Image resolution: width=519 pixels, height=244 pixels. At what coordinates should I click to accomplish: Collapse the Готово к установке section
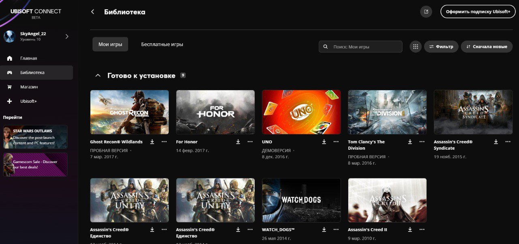click(x=97, y=76)
